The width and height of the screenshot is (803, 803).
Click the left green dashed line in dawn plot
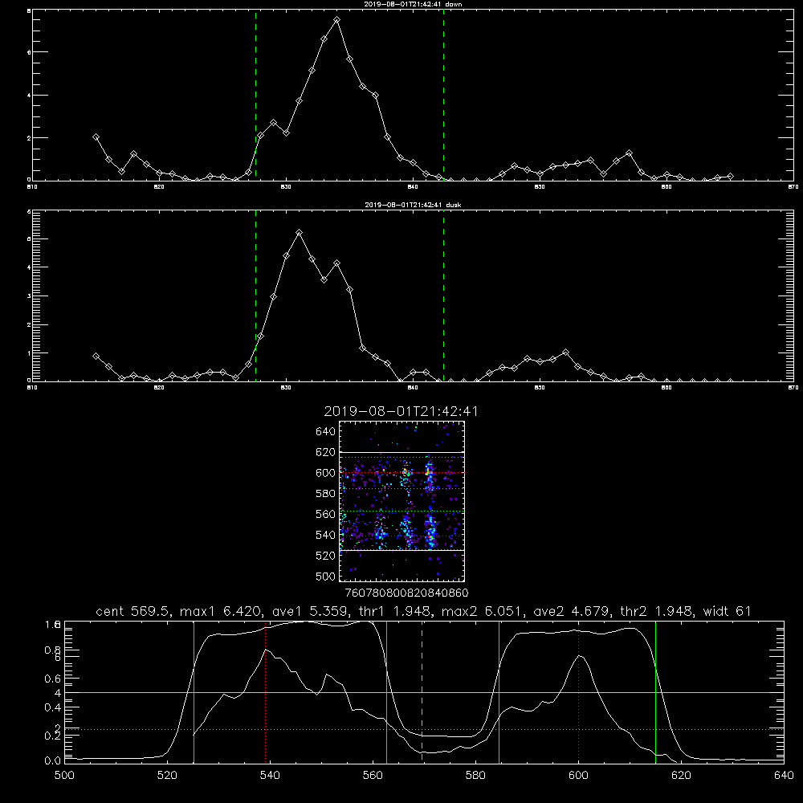(255, 96)
